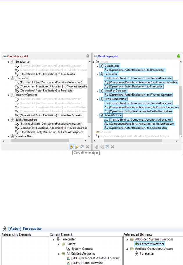The image size is (183, 265).
Task: Click scroll right arrow of Candidate model pane
Action: pos(85,141)
